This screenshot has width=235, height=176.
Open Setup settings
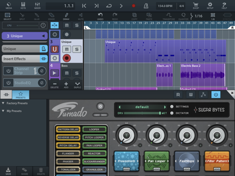tap(210, 6)
